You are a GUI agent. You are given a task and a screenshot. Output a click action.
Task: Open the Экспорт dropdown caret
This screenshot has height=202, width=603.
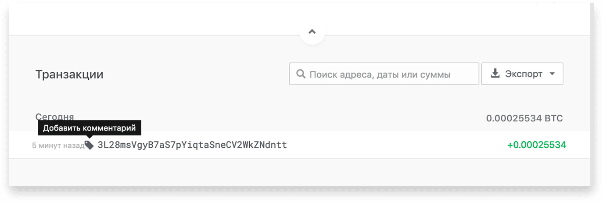(x=552, y=74)
